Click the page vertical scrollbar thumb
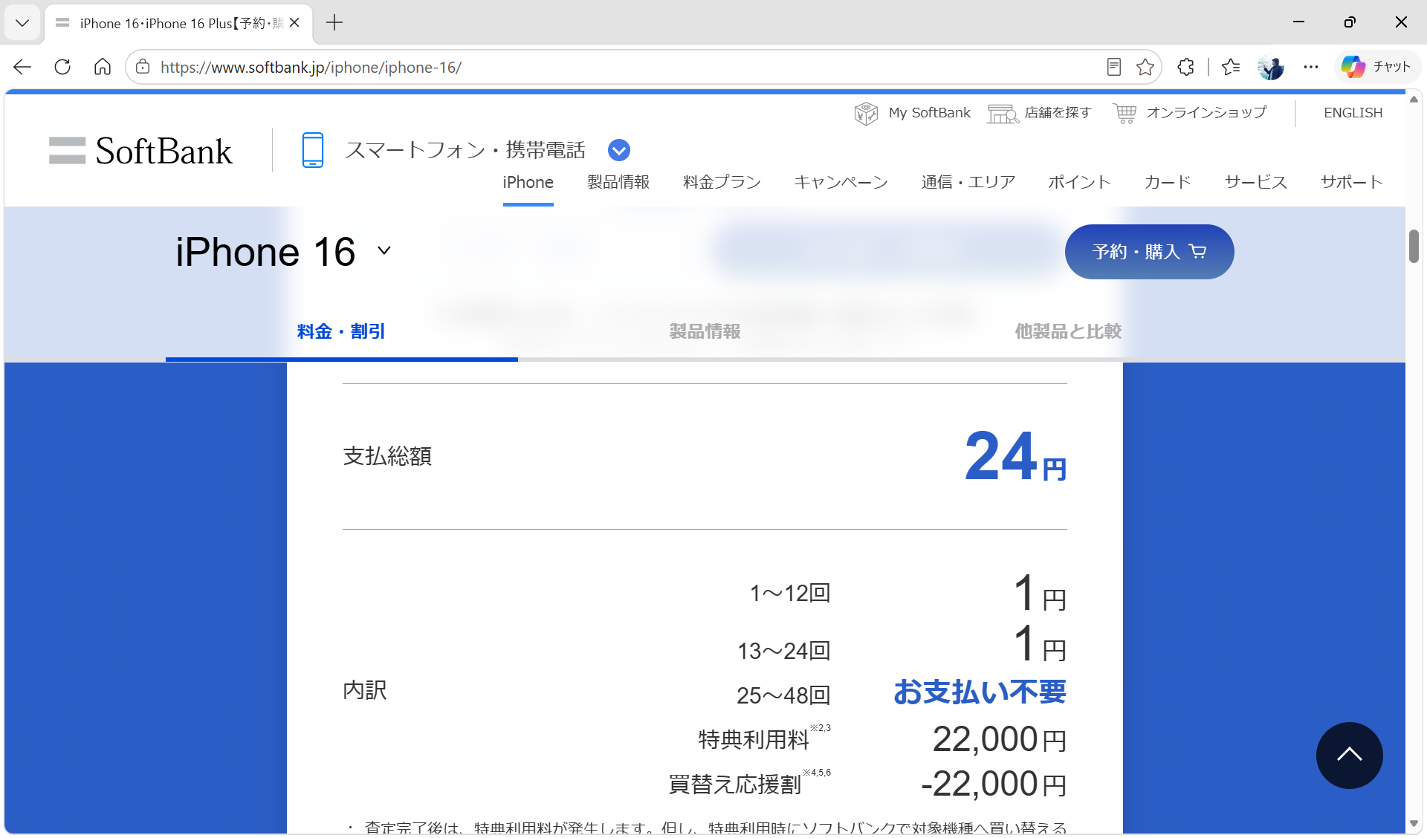1427x838 pixels. point(1414,246)
